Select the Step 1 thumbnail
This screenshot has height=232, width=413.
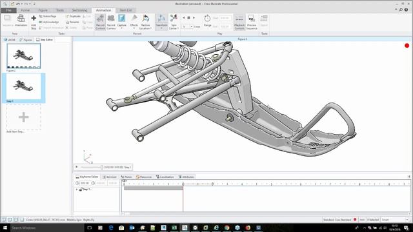pos(24,86)
